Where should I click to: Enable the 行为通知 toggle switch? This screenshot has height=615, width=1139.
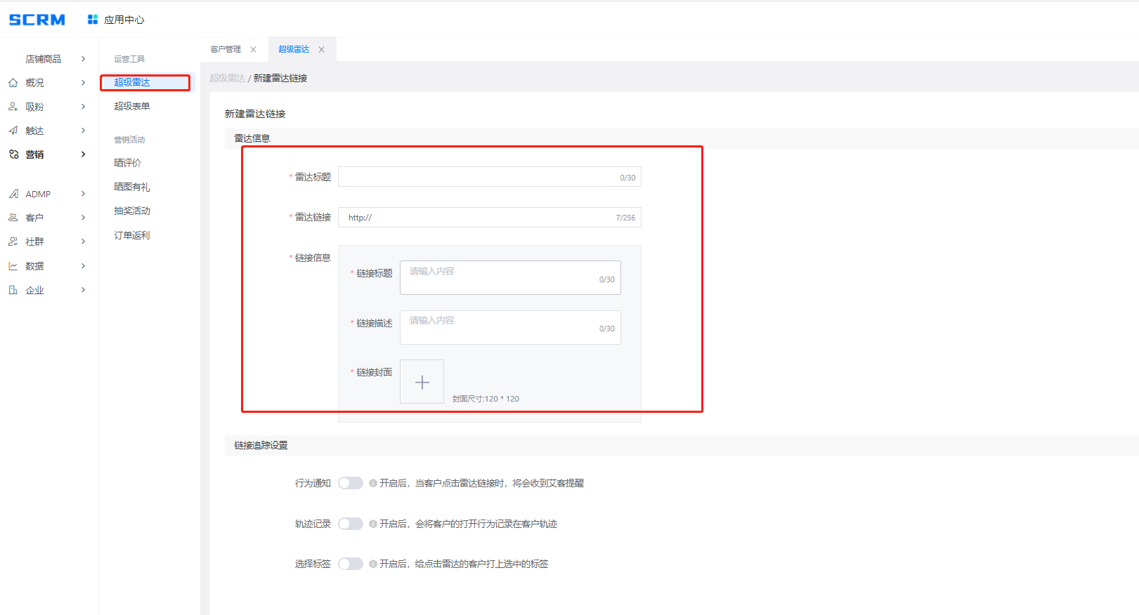[x=350, y=483]
